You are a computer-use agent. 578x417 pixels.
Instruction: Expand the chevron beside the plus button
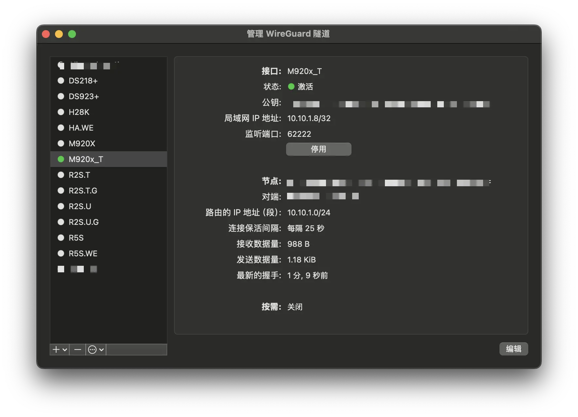point(65,350)
